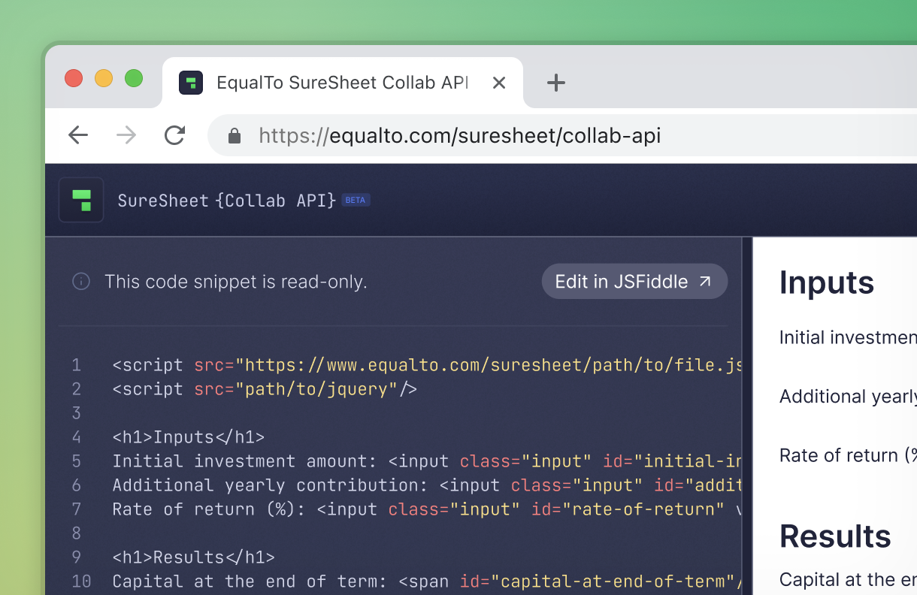
Task: Click the Inputs heading in the preview pane
Action: coord(827,282)
